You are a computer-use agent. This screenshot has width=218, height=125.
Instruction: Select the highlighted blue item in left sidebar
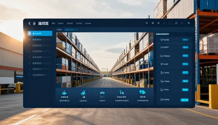point(40,33)
